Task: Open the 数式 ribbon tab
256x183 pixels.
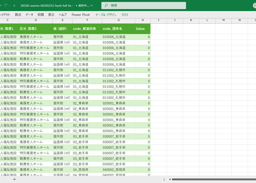Action: click(18, 15)
